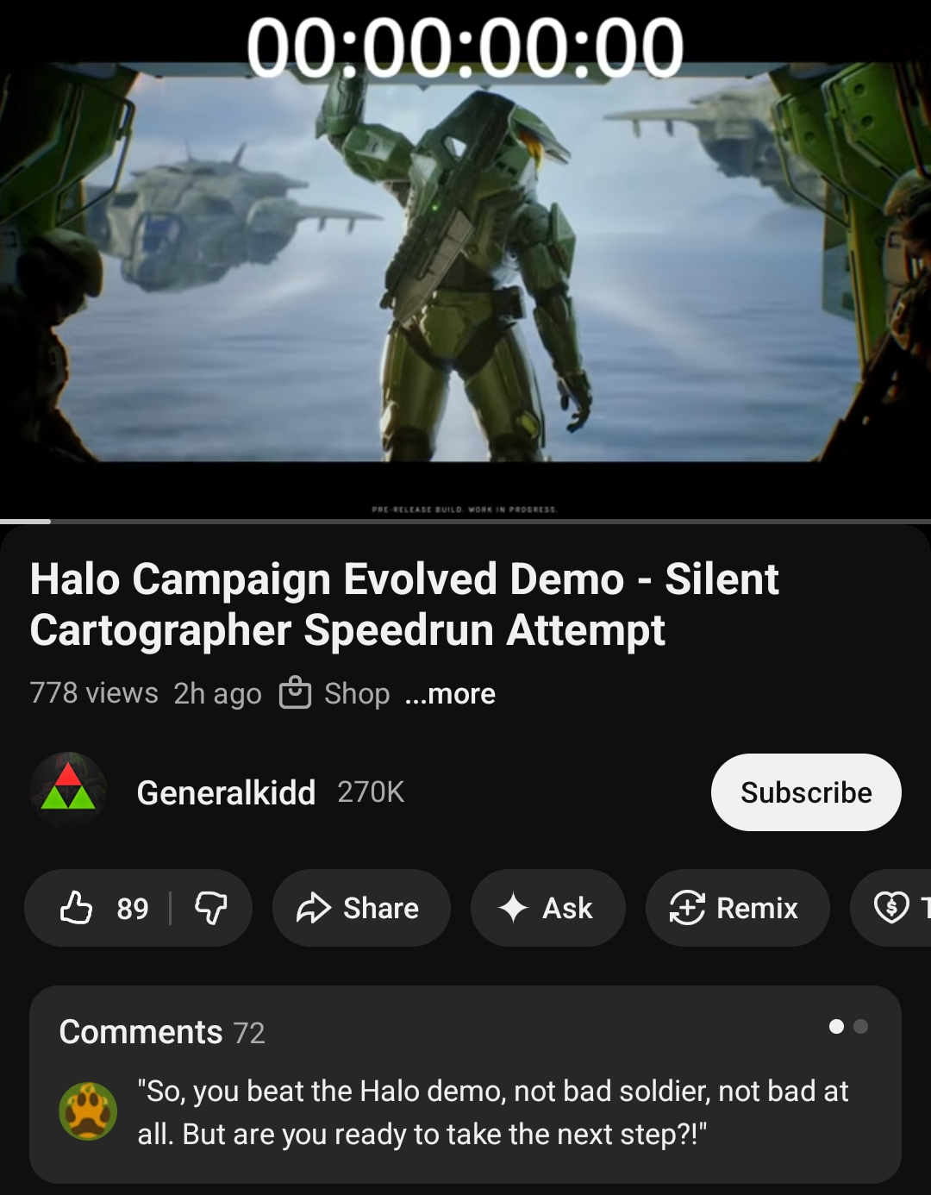Like the video with thumbs up icon
Viewport: 931px width, 1195px height.
(x=77, y=908)
